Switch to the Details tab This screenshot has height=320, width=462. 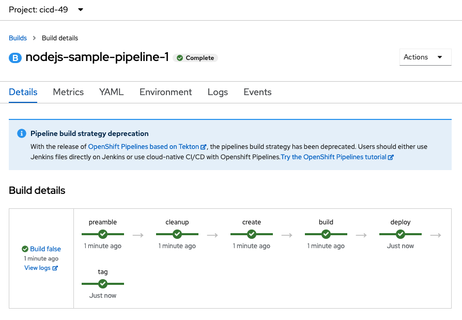click(x=23, y=92)
